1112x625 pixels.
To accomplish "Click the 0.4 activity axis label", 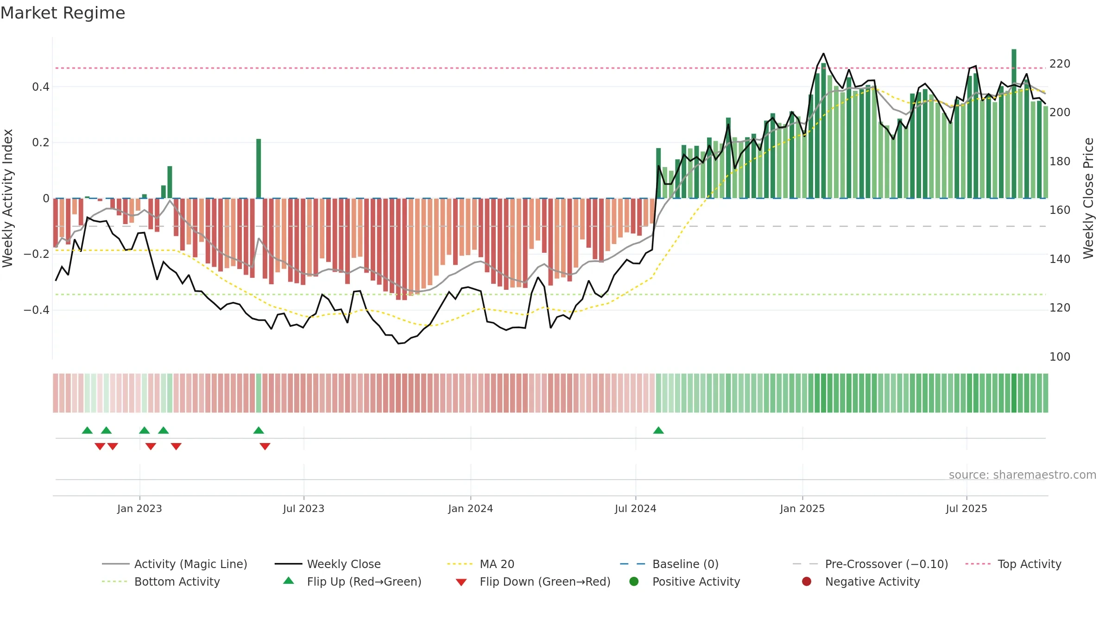I will [x=41, y=87].
